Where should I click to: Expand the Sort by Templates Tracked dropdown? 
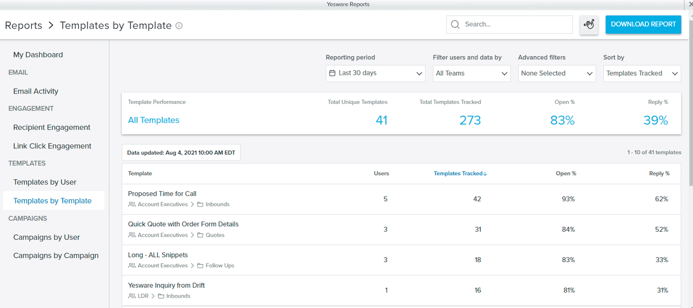(642, 74)
